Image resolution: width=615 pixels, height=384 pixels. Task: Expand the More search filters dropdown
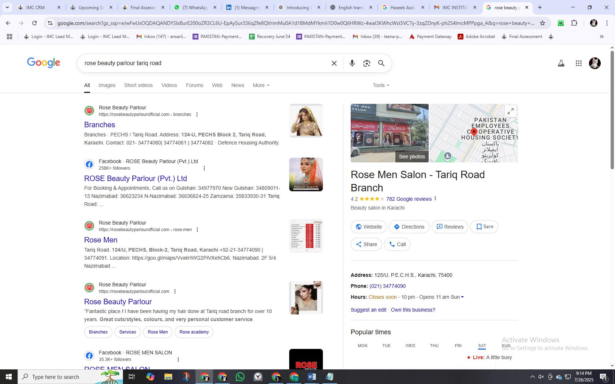pos(261,85)
